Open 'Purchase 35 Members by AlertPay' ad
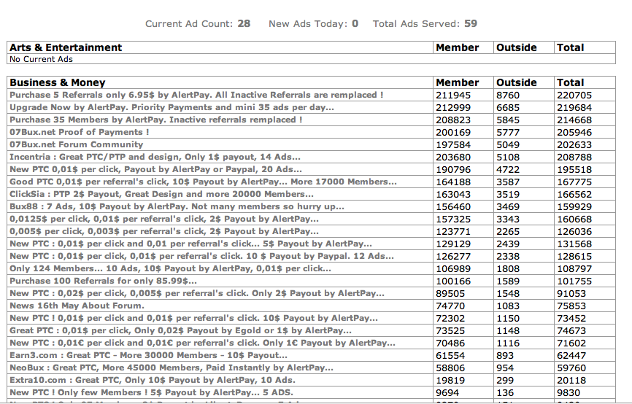This screenshot has height=404, width=632. [155, 120]
